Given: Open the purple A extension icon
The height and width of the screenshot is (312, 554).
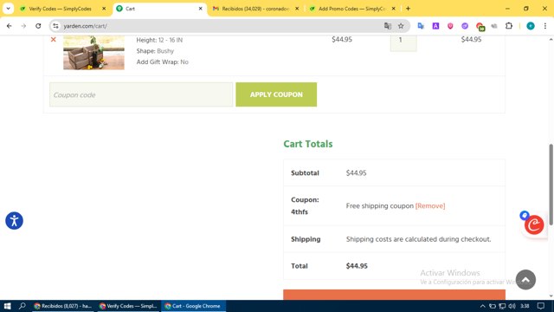Looking at the screenshot, I should point(435,26).
